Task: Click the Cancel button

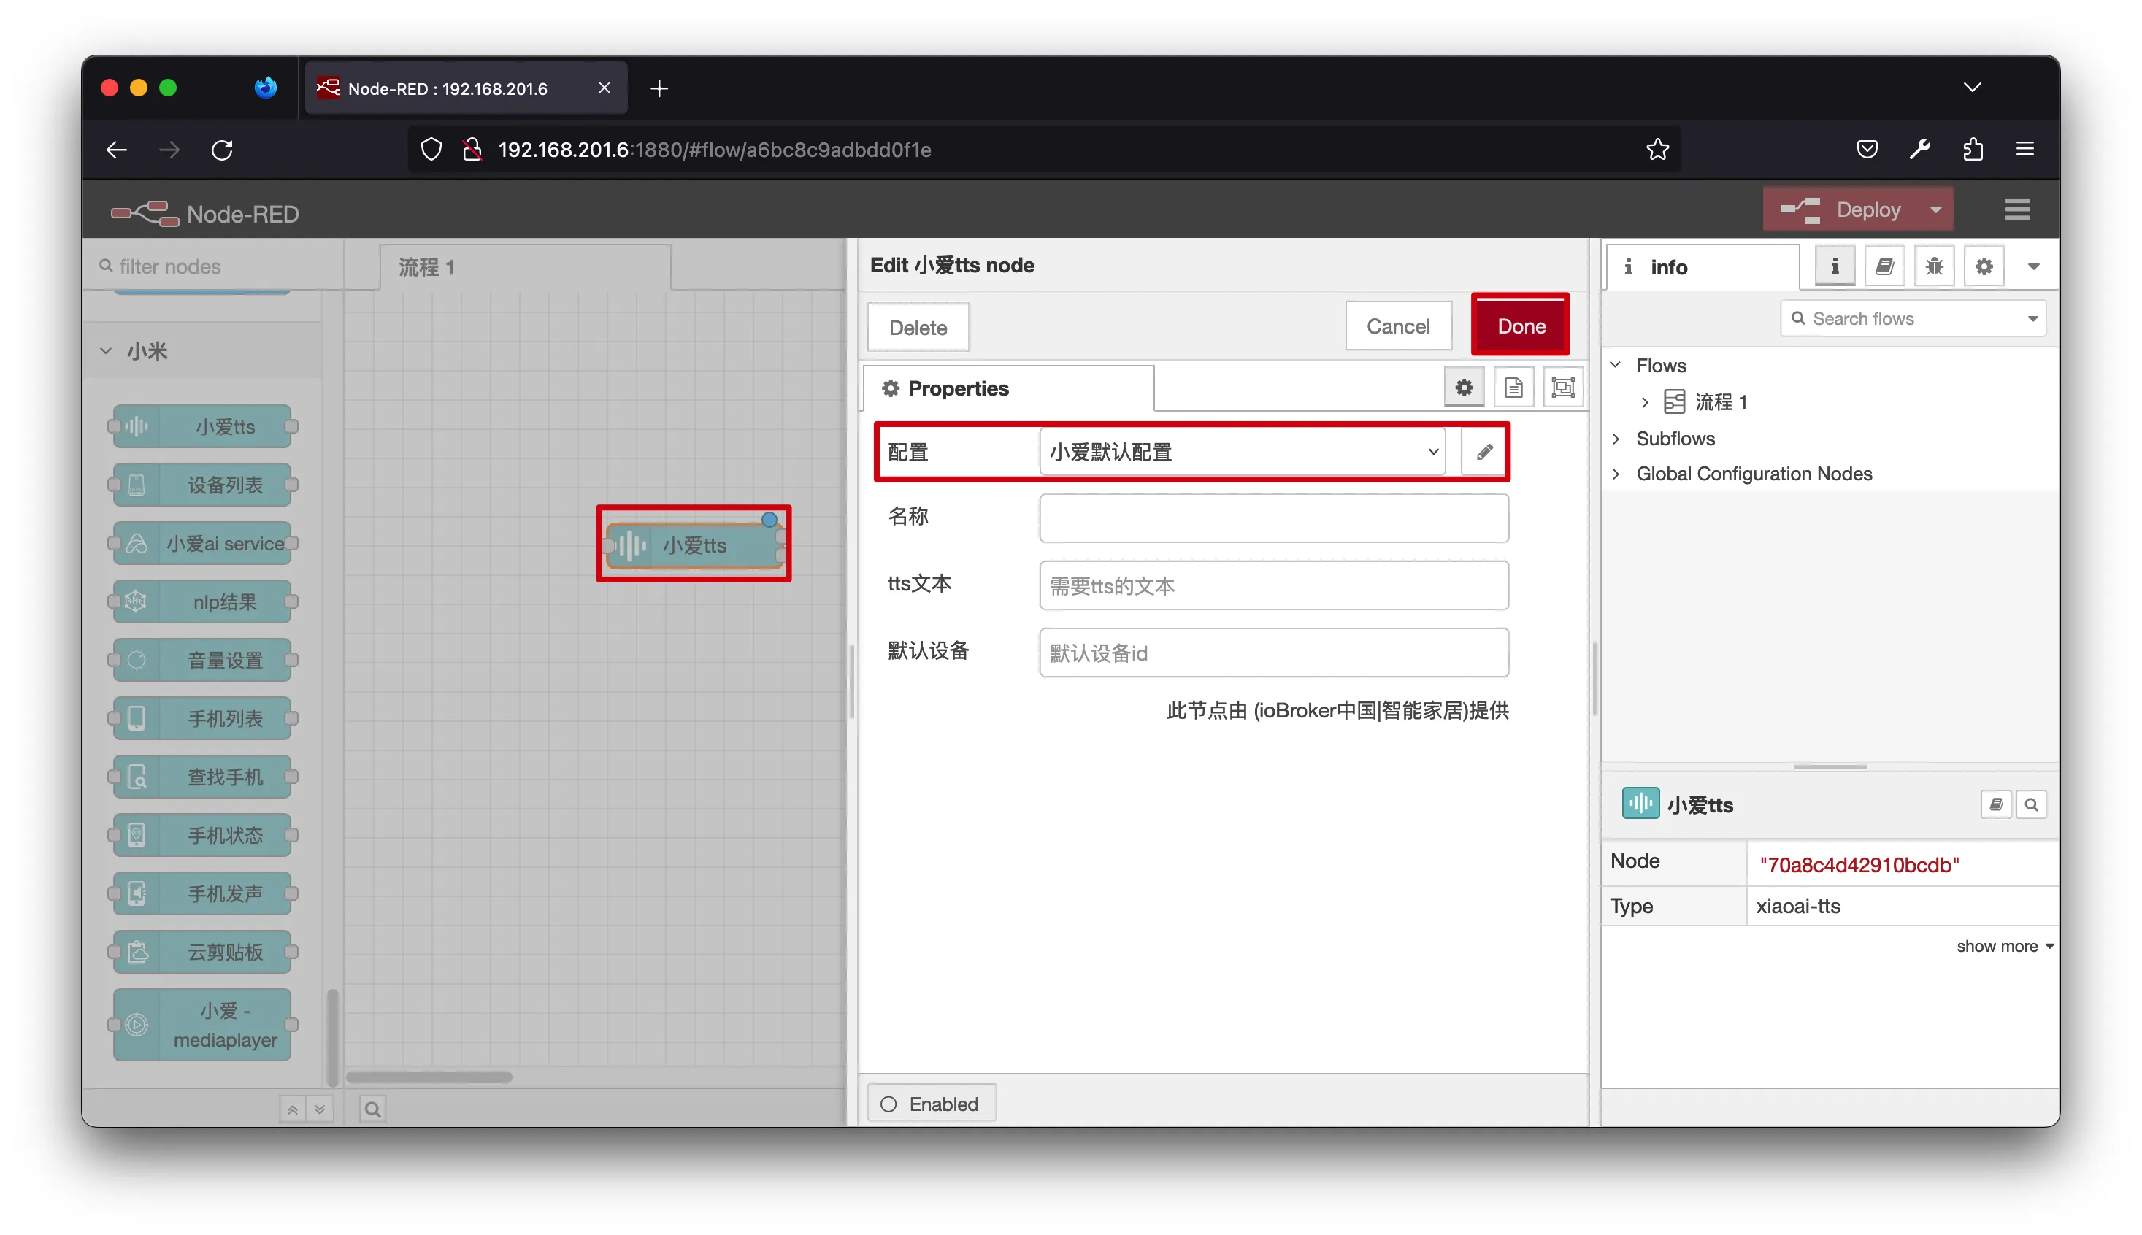Action: tap(1397, 326)
